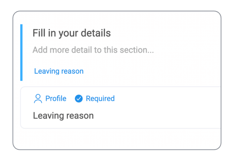239x165 pixels.
Task: Focus the section description field
Action: pyautogui.click(x=93, y=50)
